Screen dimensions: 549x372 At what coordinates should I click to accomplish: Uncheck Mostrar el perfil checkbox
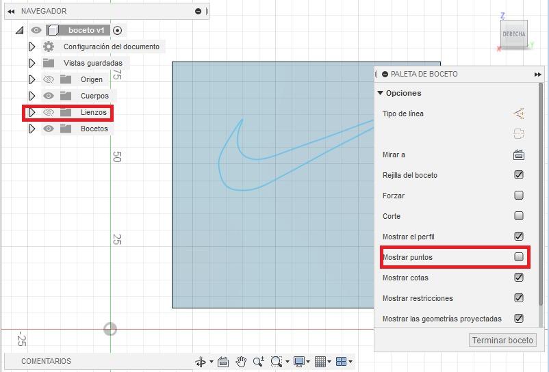tap(519, 237)
